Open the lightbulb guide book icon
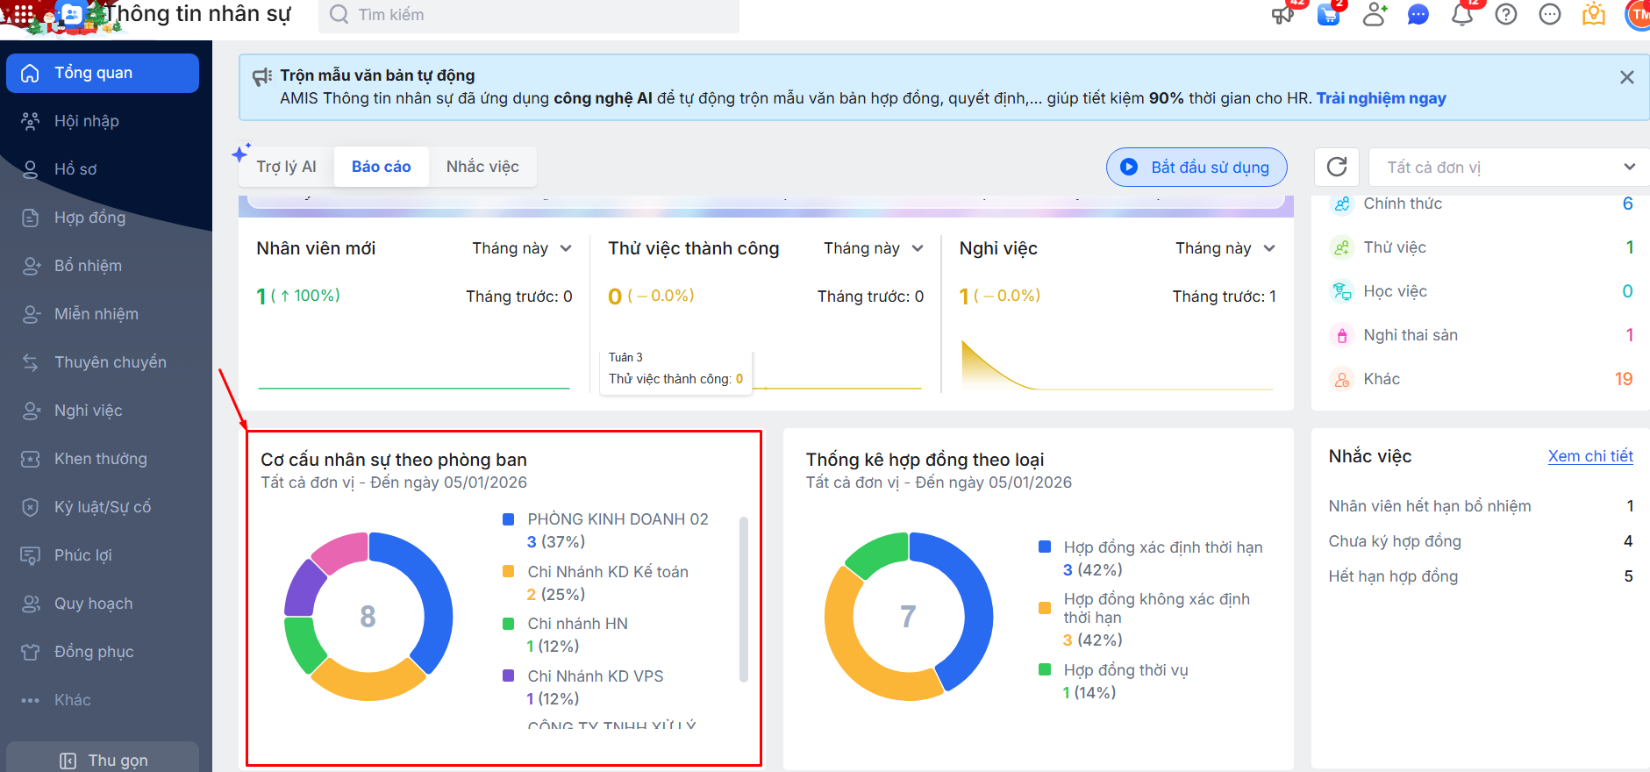This screenshot has height=772, width=1650. pyautogui.click(x=1594, y=14)
